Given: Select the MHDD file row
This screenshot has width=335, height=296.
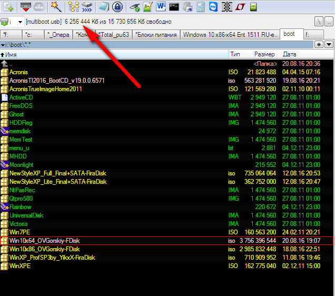Looking at the screenshot, I should point(166,156).
